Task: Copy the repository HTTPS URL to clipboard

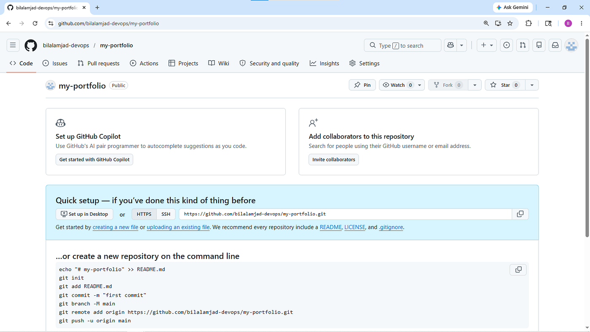Action: (520, 214)
